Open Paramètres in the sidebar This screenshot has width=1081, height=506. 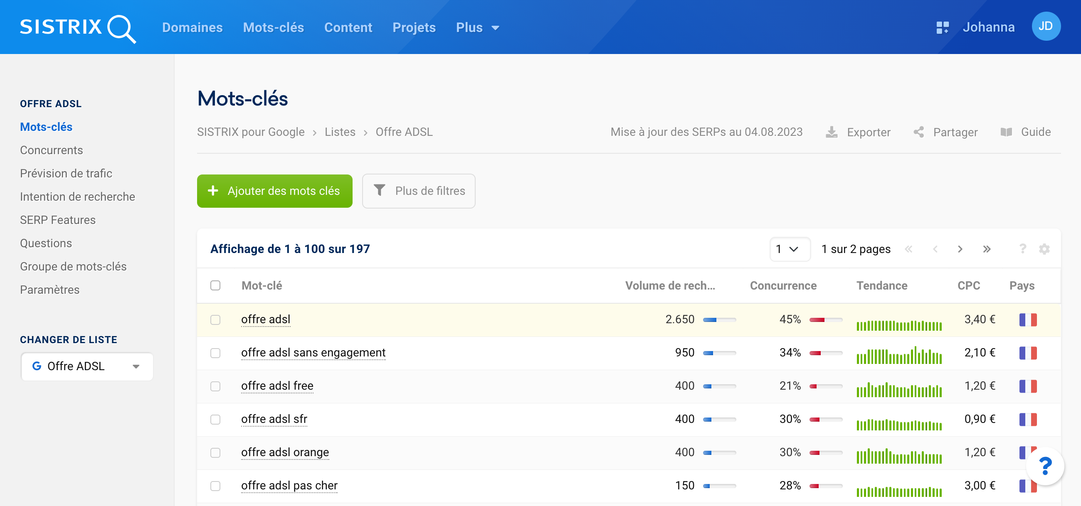[49, 290]
